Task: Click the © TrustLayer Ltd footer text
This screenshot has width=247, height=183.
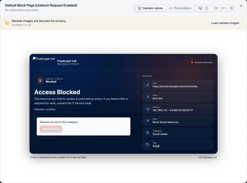Action: [208, 157]
